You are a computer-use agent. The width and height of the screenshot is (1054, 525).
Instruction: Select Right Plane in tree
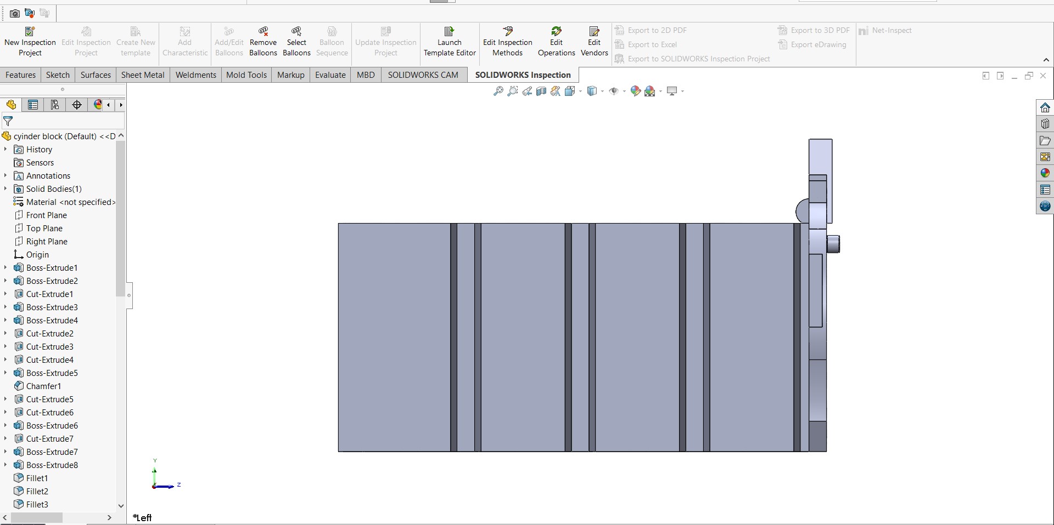47,242
